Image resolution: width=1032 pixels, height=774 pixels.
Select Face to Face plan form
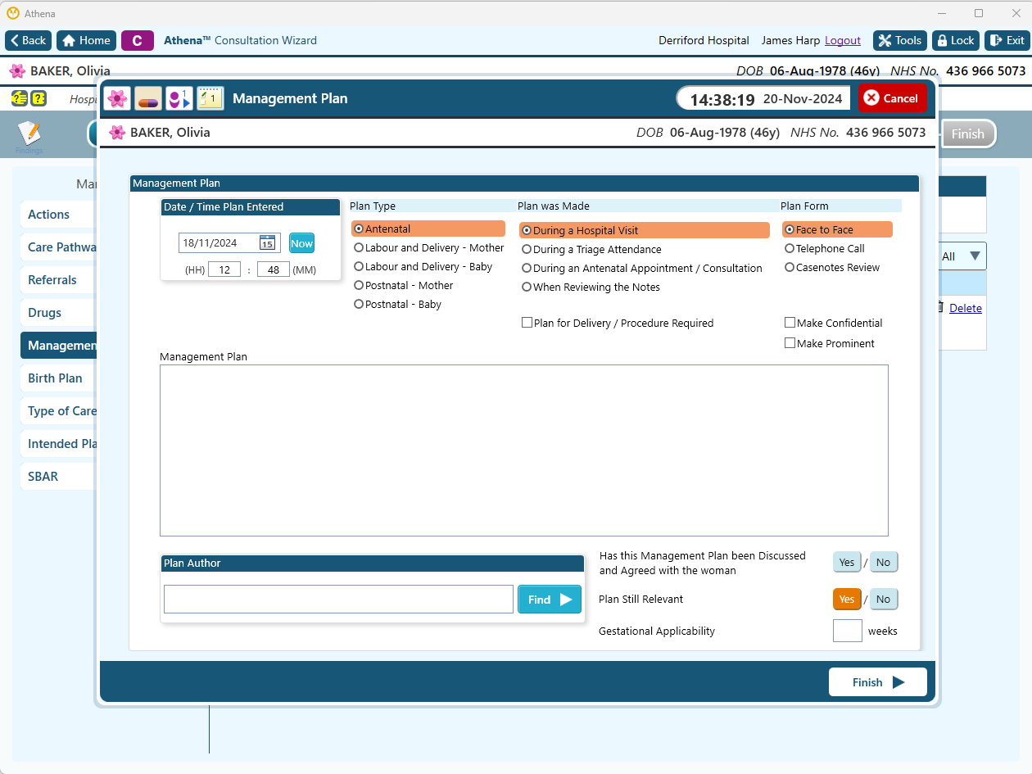point(837,229)
